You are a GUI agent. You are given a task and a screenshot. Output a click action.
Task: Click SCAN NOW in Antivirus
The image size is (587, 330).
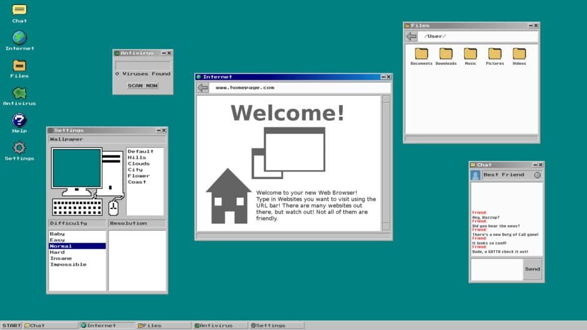pos(142,85)
